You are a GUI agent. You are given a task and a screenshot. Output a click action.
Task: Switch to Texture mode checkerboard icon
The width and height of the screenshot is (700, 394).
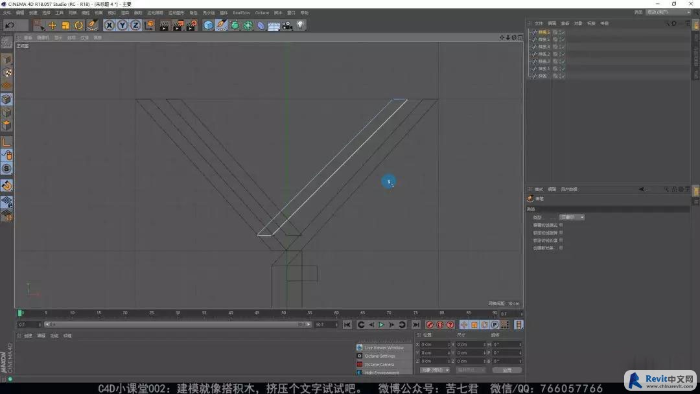pyautogui.click(x=6, y=73)
